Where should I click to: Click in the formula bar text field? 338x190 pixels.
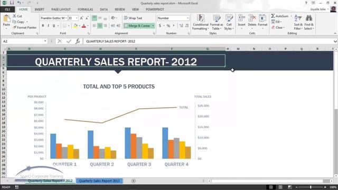[x=208, y=41]
